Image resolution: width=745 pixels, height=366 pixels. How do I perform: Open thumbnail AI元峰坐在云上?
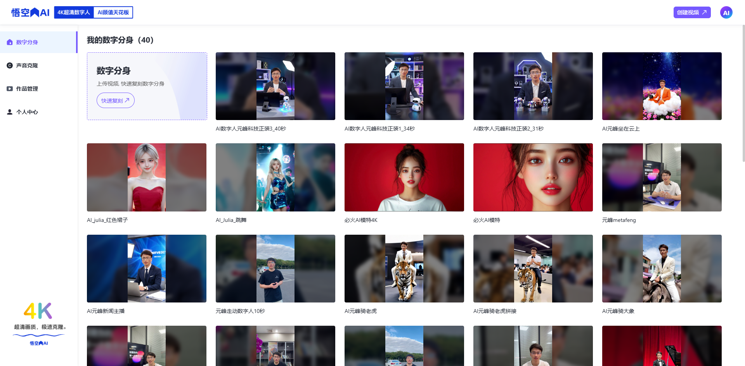coord(662,86)
